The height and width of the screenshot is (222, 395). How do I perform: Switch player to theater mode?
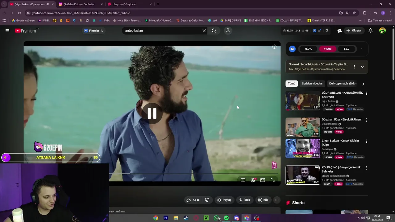[x=263, y=180]
